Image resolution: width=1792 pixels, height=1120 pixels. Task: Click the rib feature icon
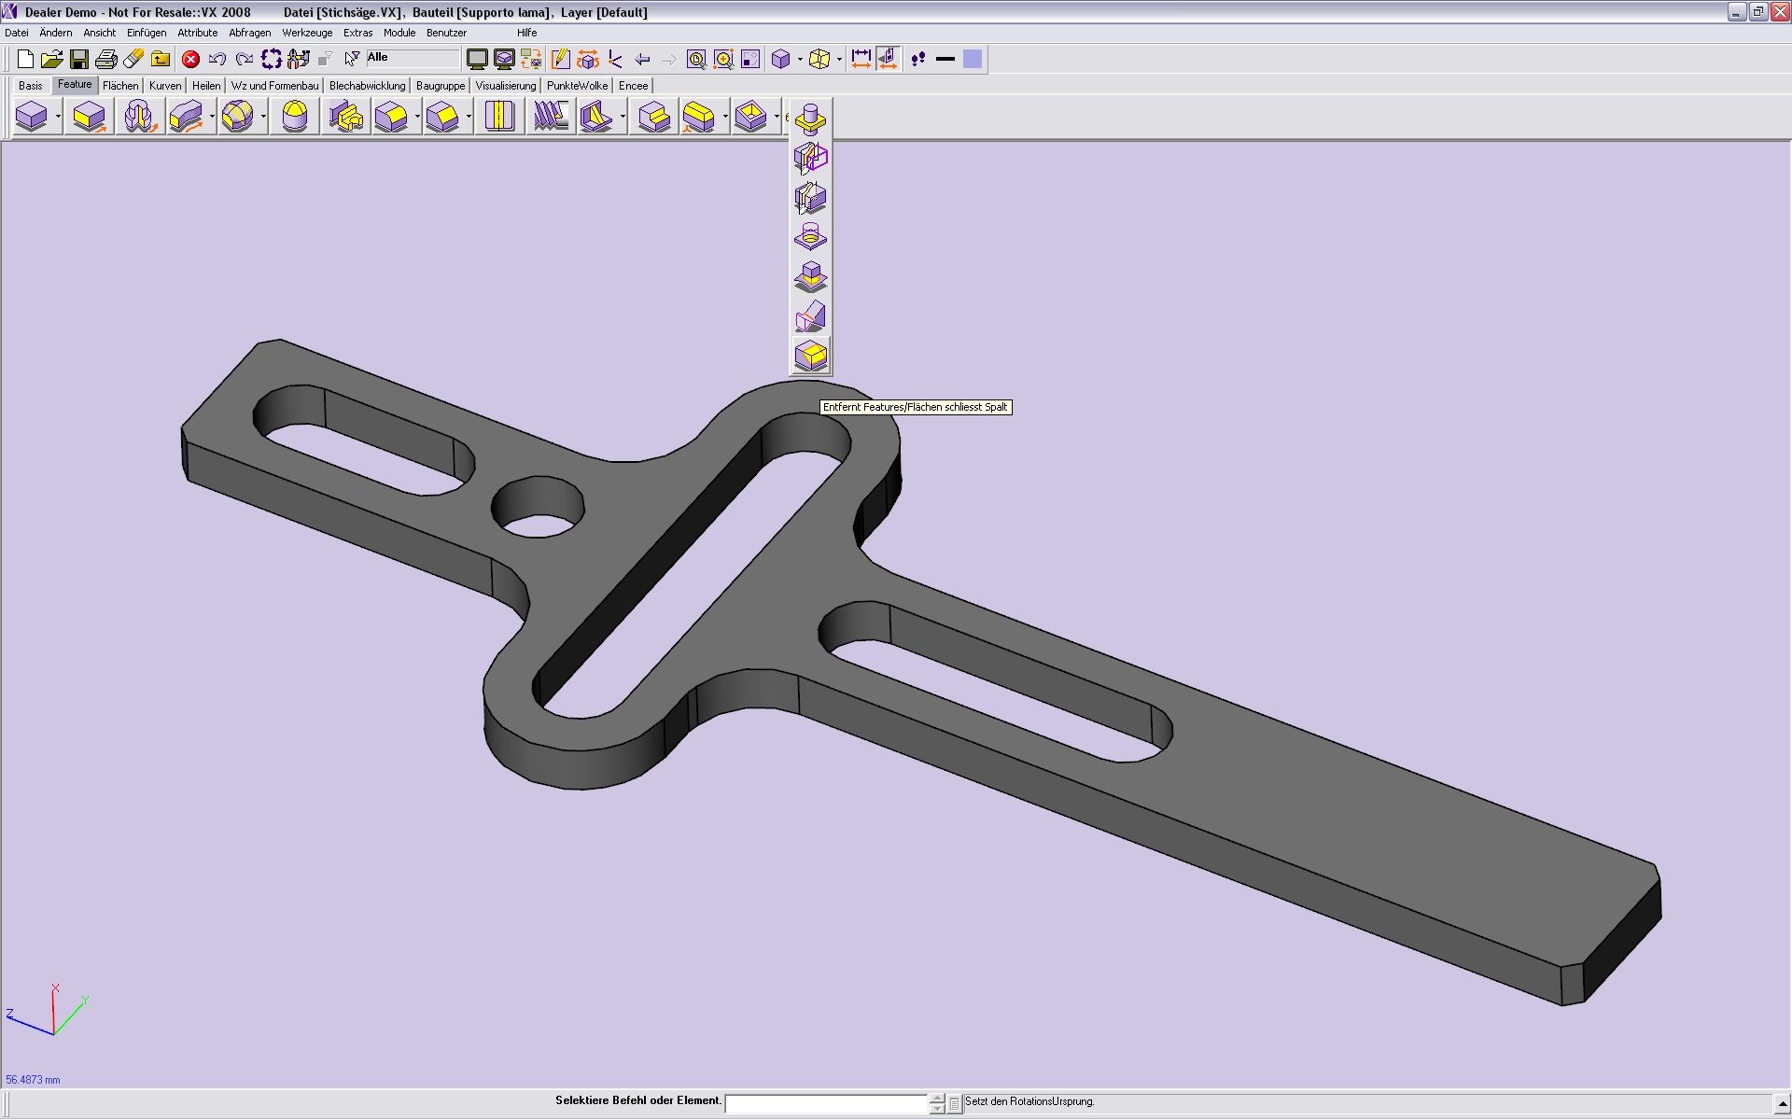(597, 118)
